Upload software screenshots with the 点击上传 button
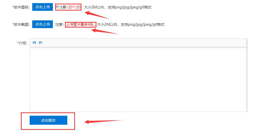 (43, 24)
